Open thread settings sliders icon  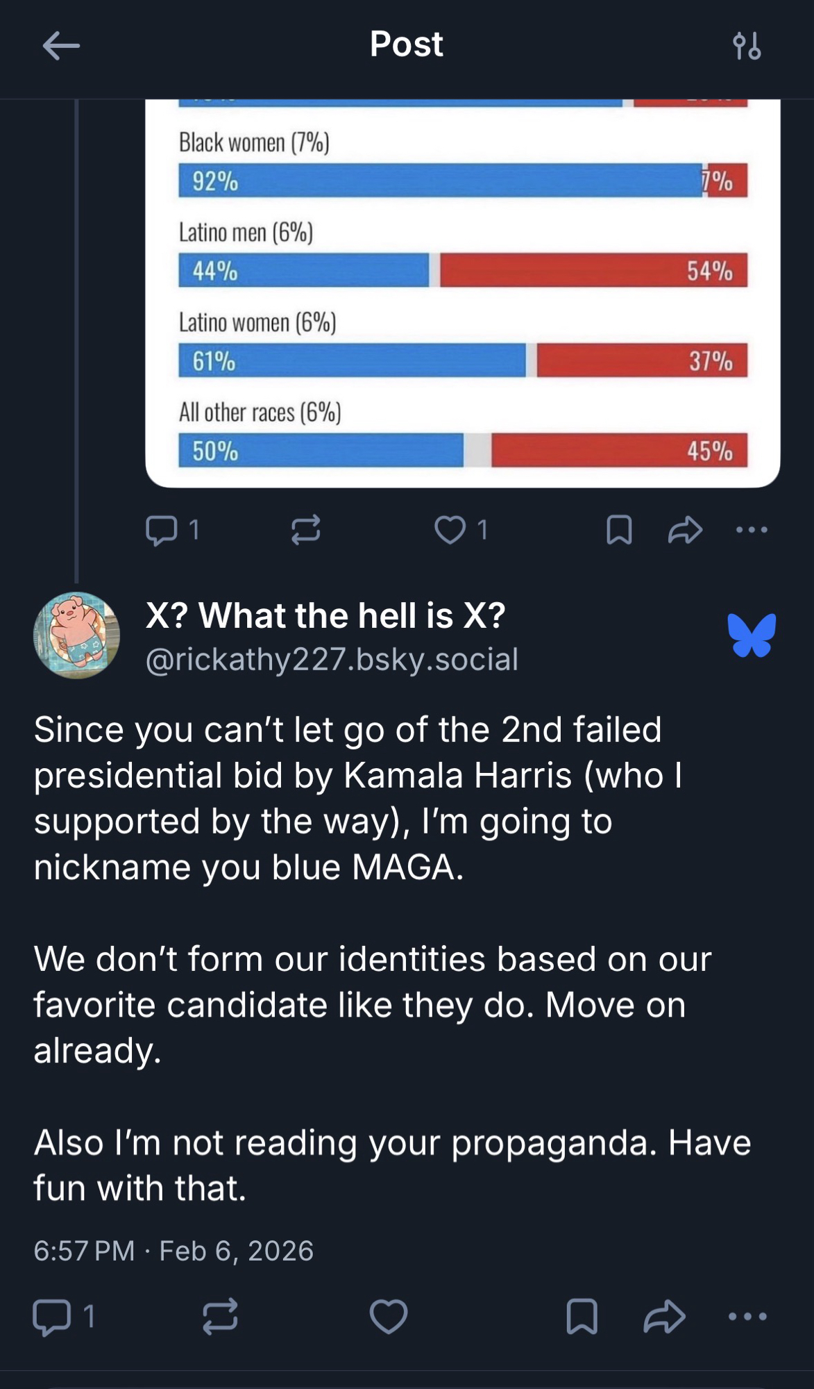pos(747,46)
